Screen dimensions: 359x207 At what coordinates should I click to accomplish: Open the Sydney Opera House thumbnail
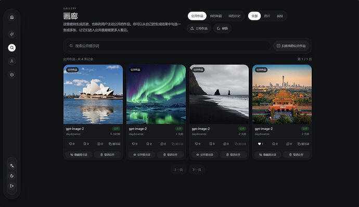pos(93,94)
